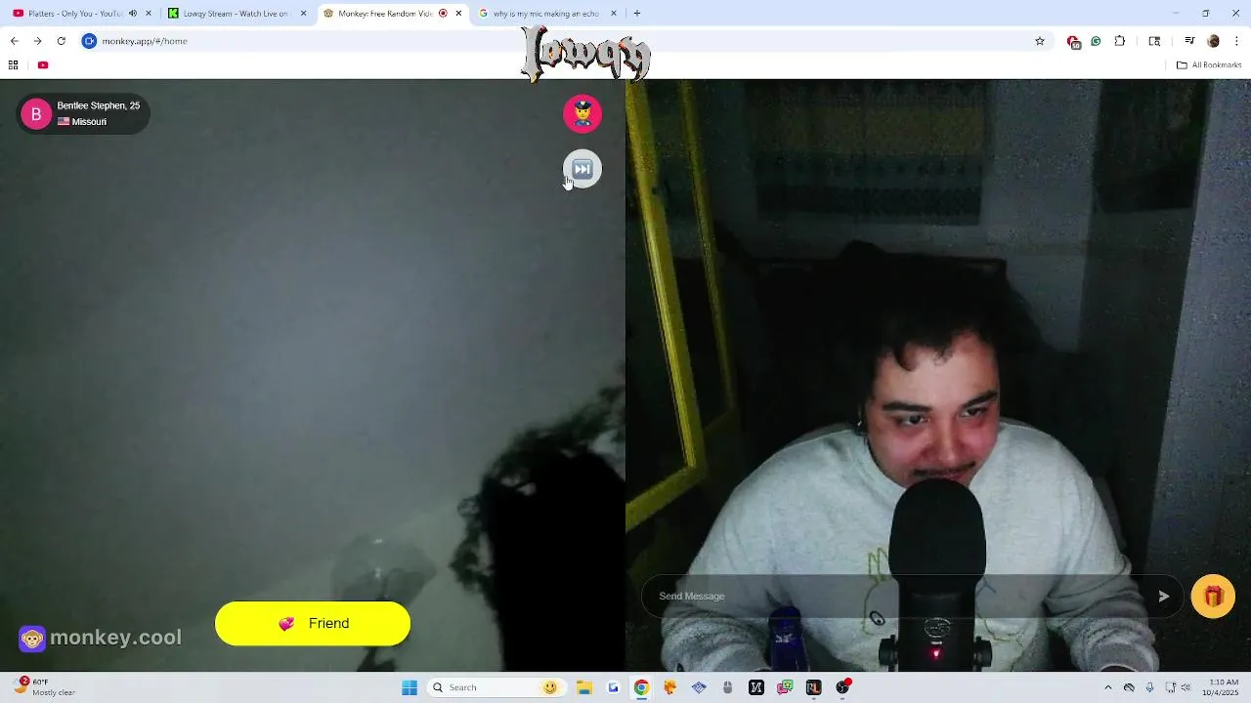The width and height of the screenshot is (1251, 703).
Task: Open the OBS taskbar icon with red dot
Action: click(x=843, y=687)
